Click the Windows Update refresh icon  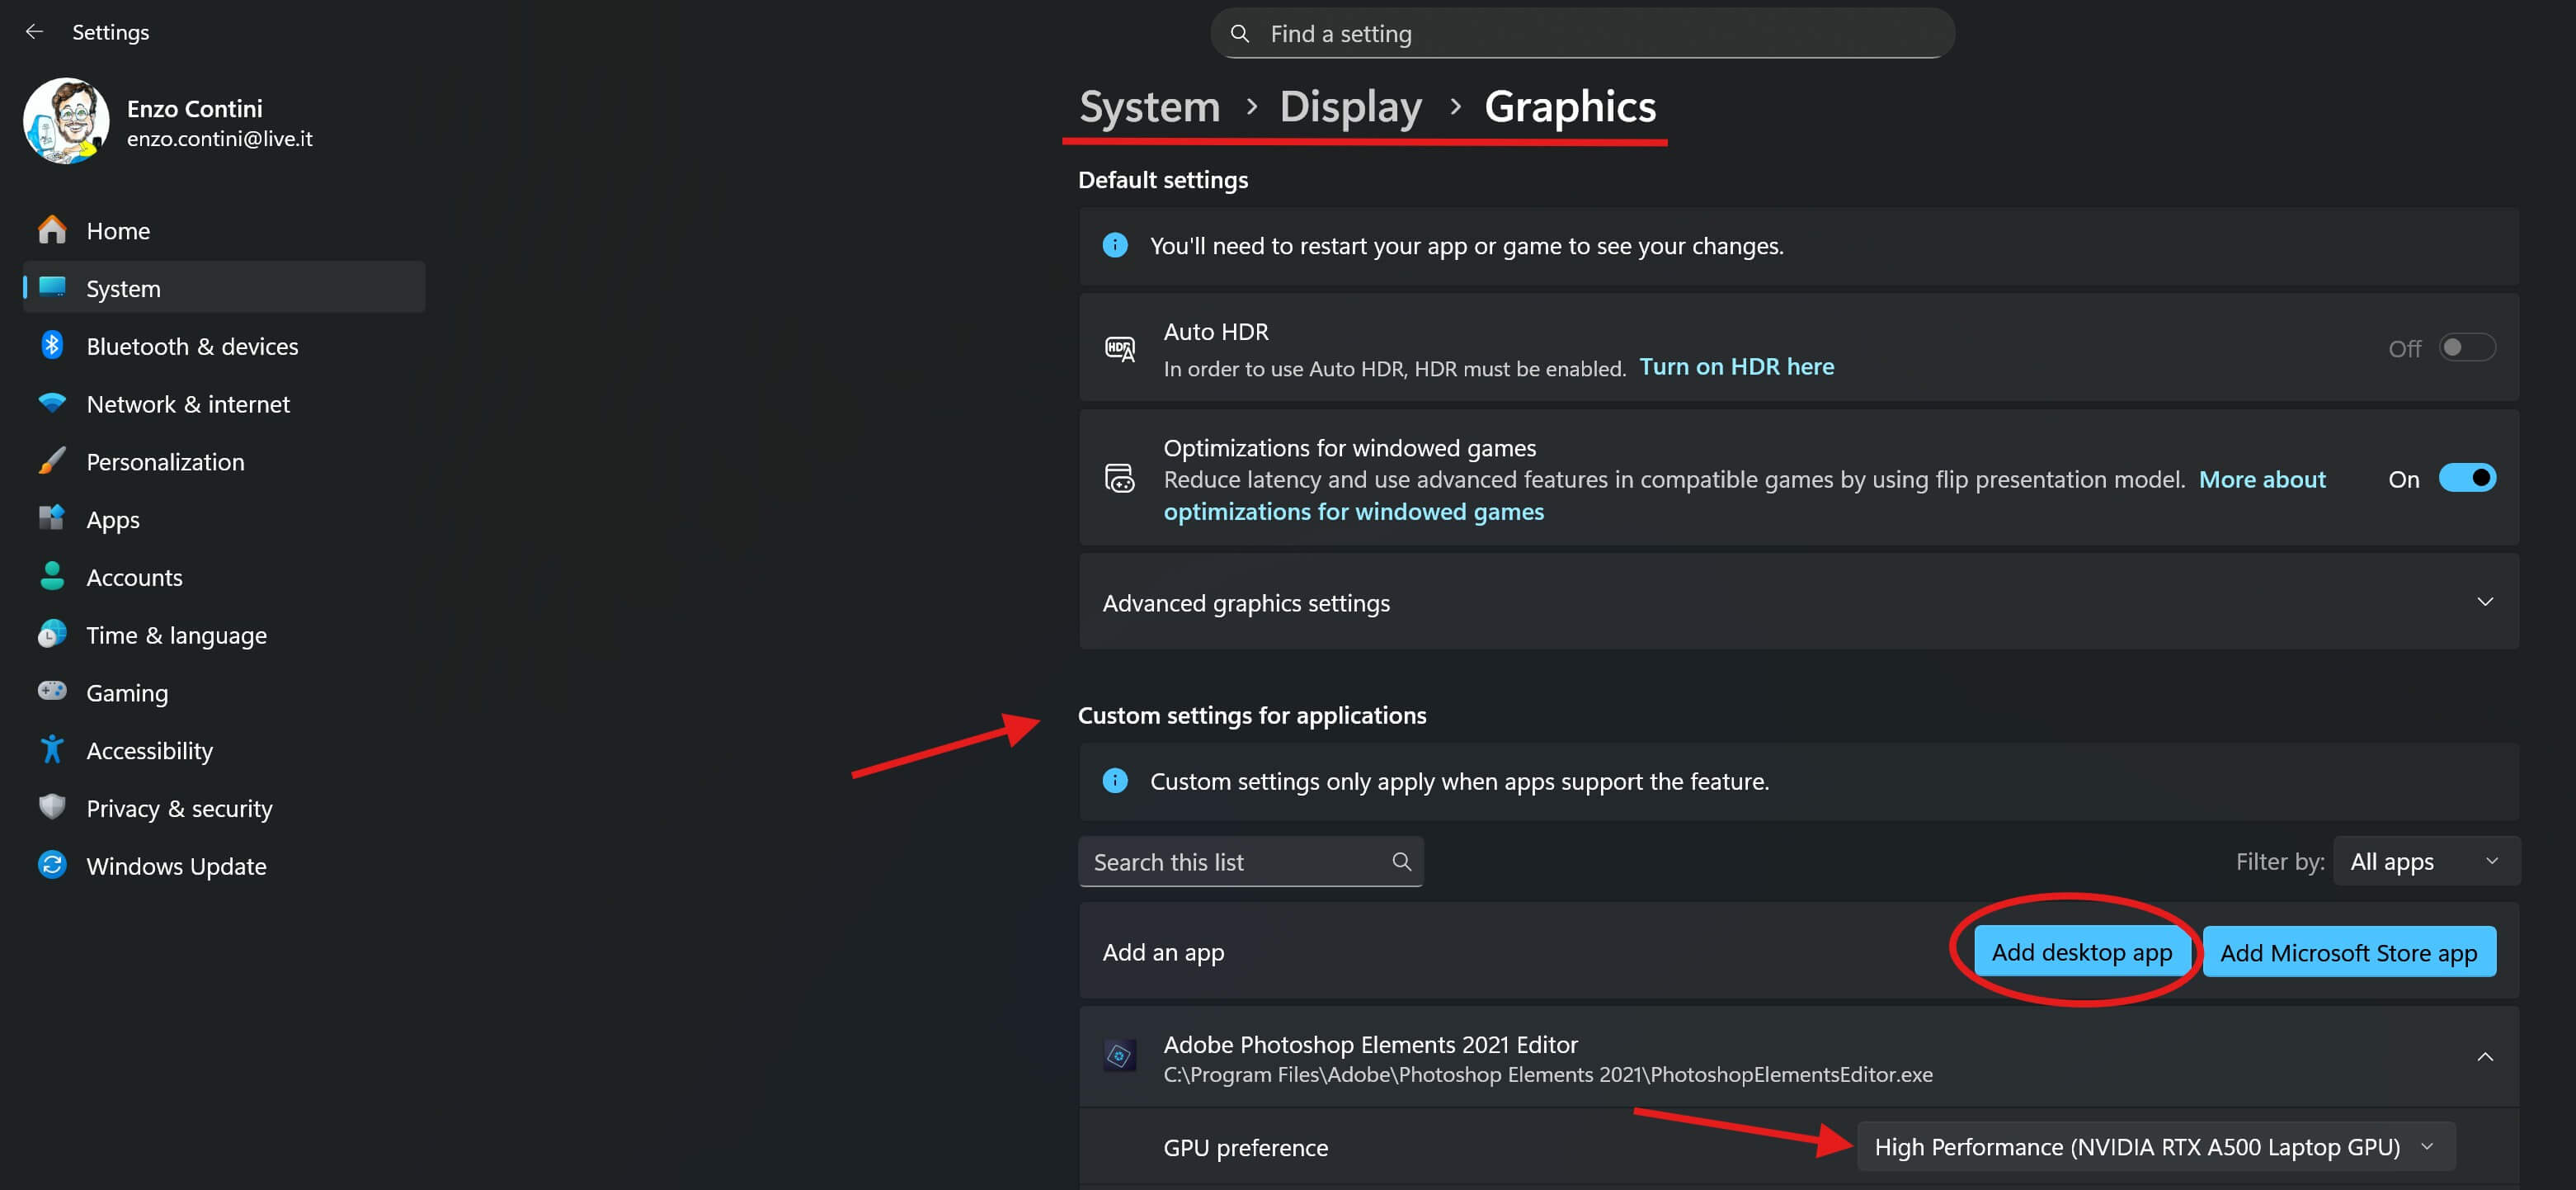[52, 865]
